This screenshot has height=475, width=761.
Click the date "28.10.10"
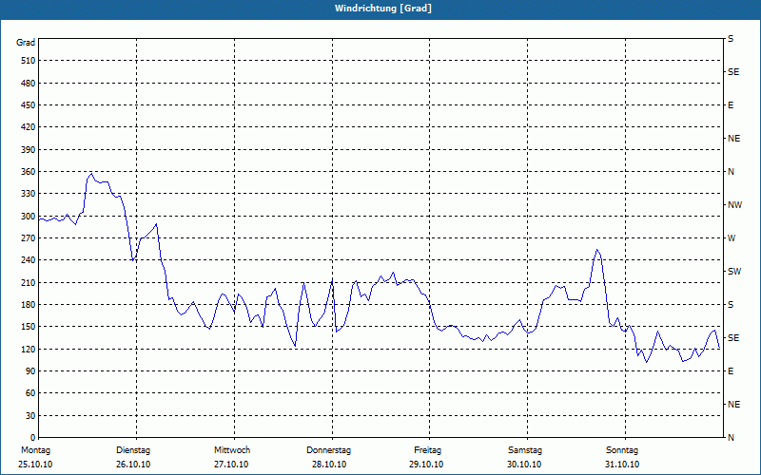pyautogui.click(x=329, y=465)
